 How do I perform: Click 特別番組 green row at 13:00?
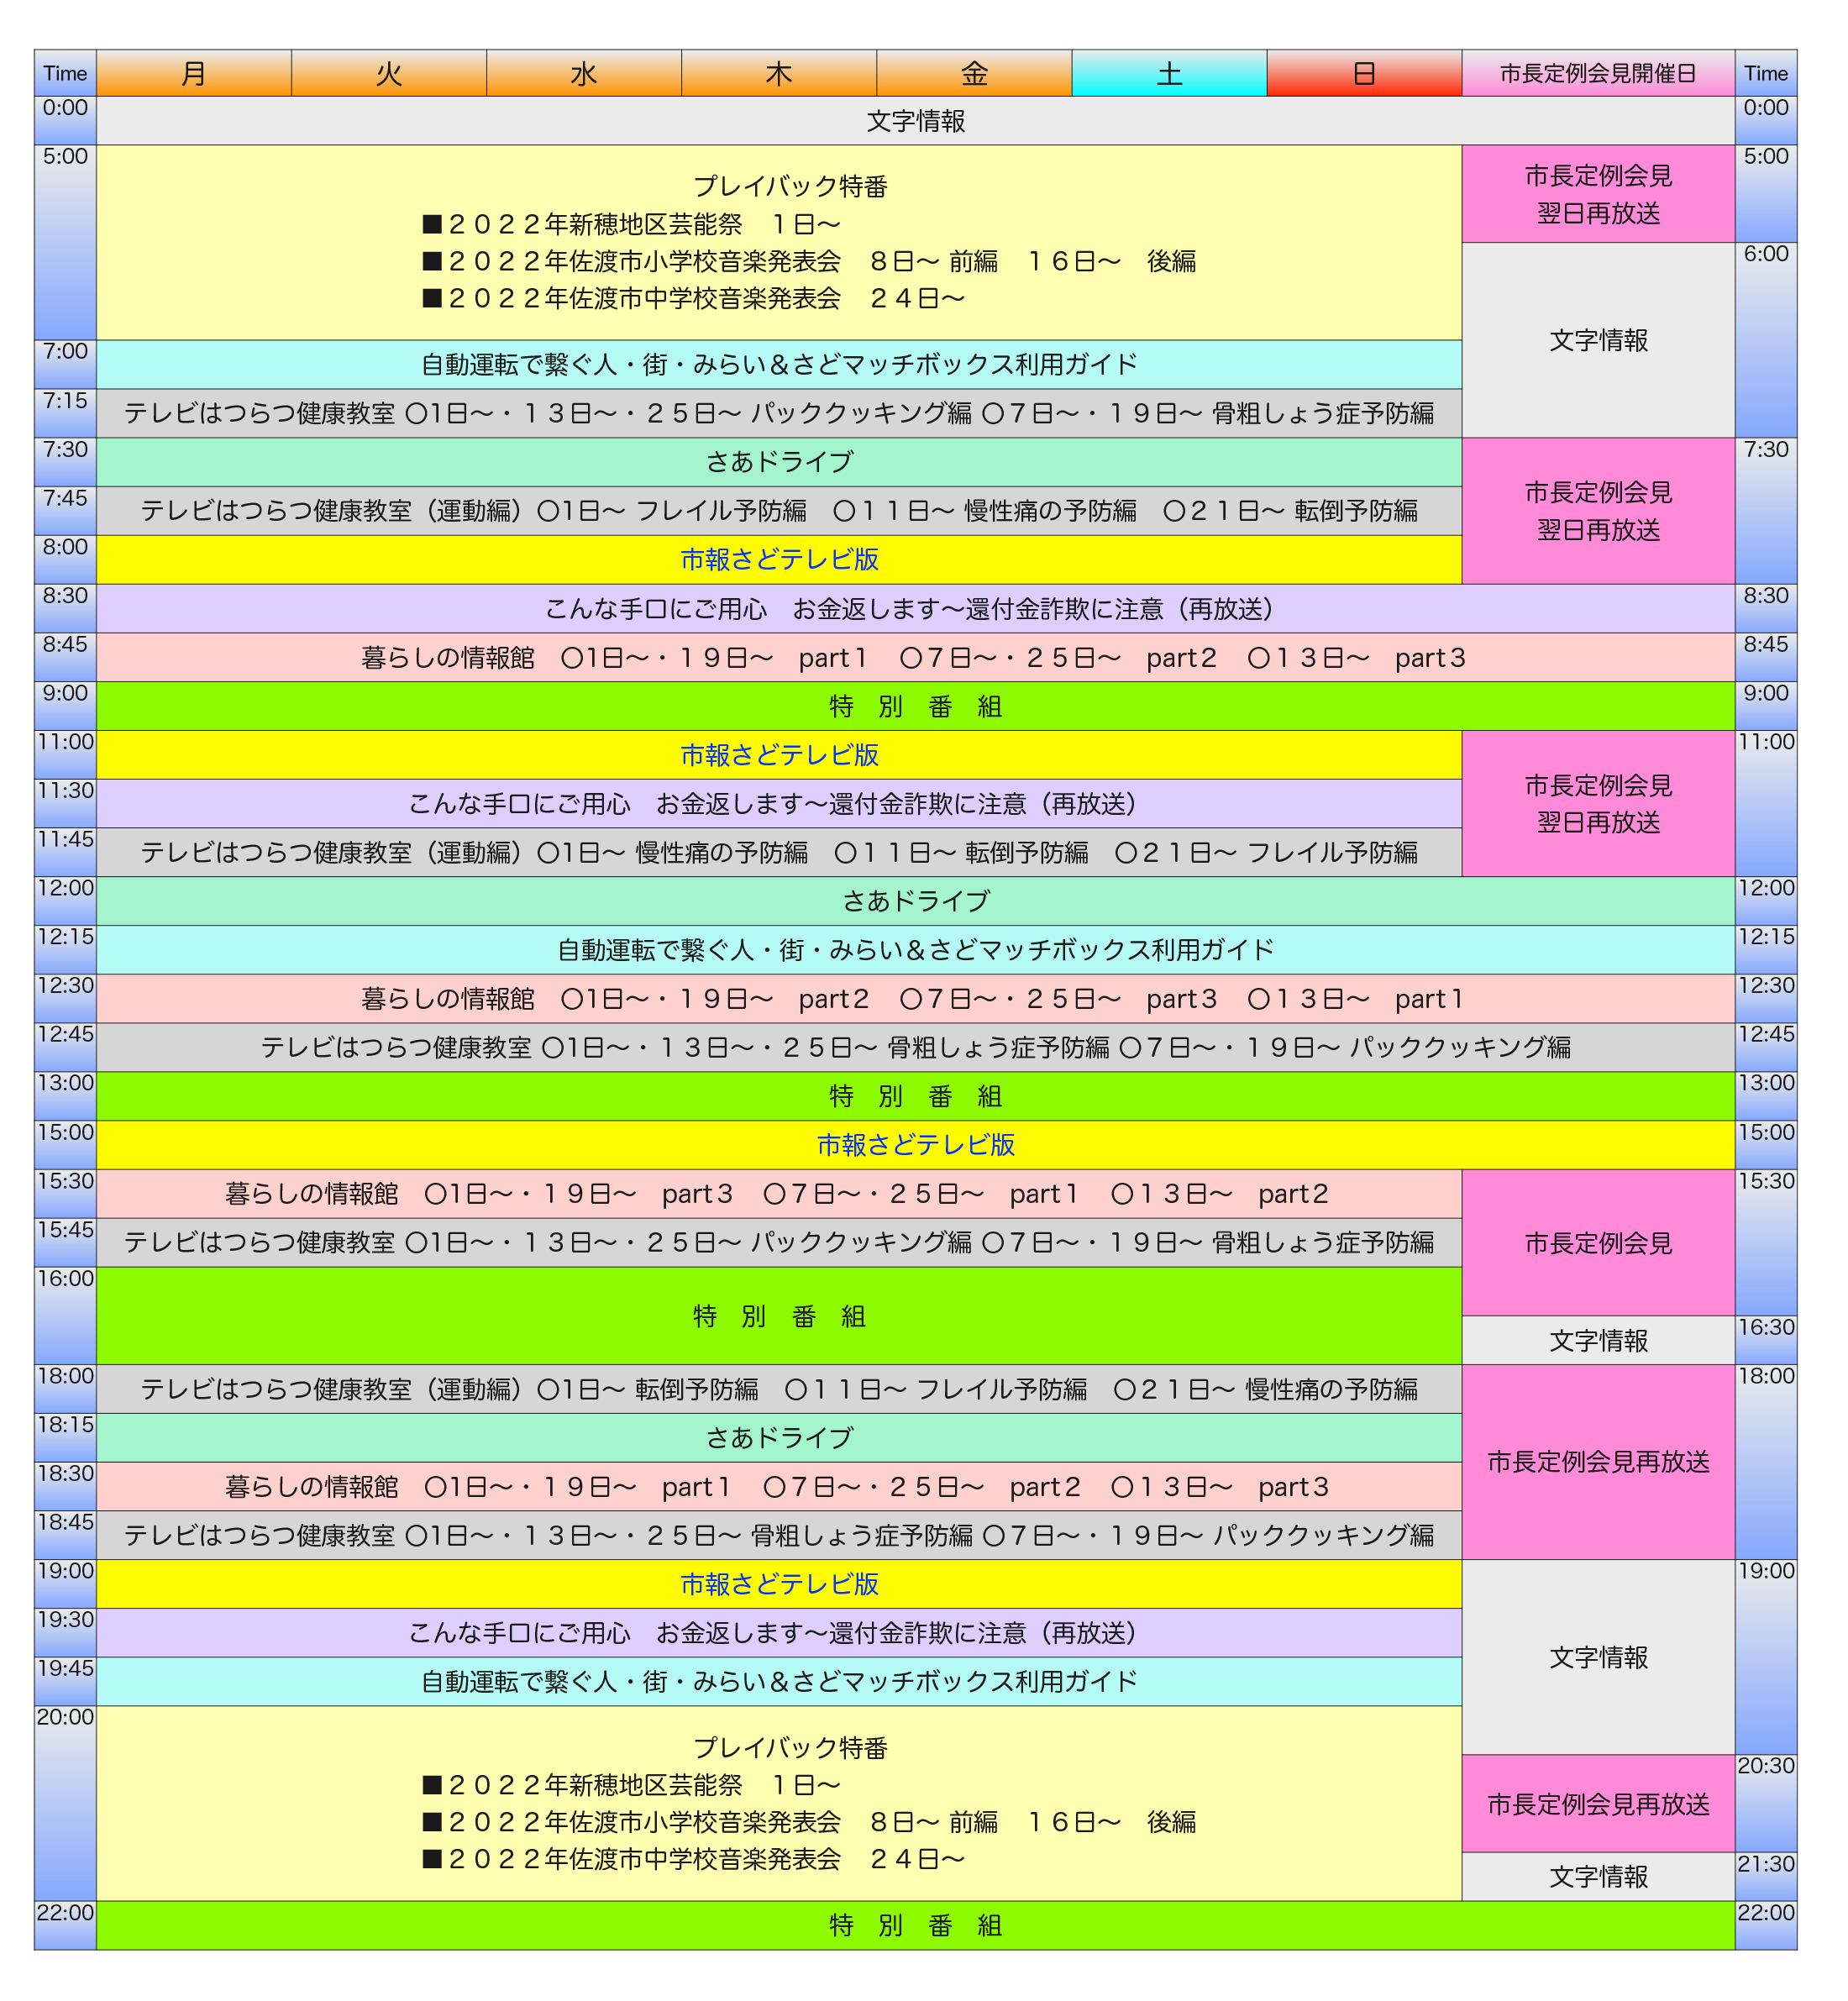tap(915, 1096)
